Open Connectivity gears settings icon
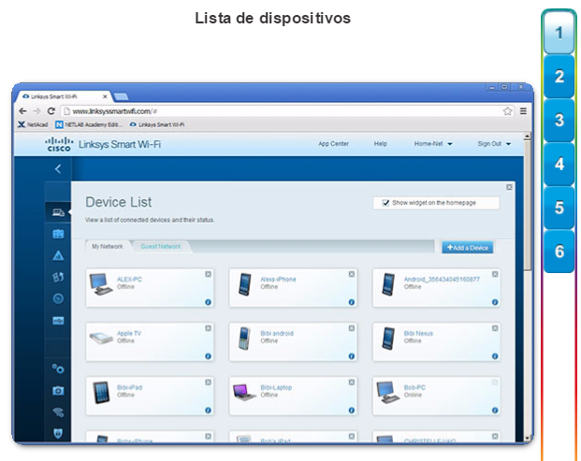Image resolution: width=581 pixels, height=461 pixels. pyautogui.click(x=58, y=368)
